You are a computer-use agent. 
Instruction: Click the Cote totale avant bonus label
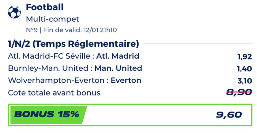pos(54,93)
